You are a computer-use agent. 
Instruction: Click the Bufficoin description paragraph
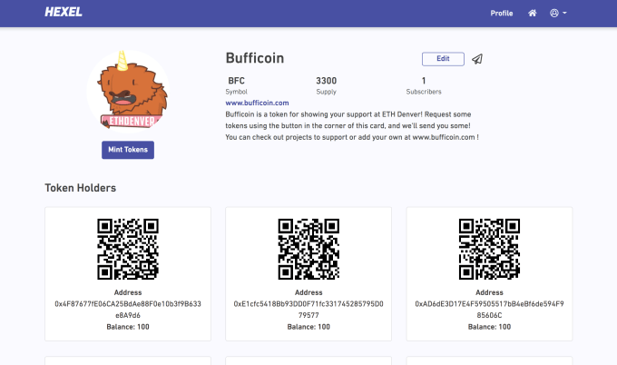pos(352,125)
